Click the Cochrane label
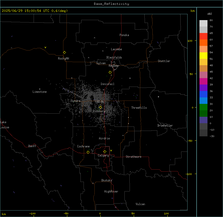The image size is (223, 217). (x=83, y=146)
